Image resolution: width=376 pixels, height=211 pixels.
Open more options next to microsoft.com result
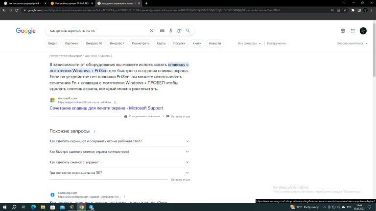pos(115,103)
